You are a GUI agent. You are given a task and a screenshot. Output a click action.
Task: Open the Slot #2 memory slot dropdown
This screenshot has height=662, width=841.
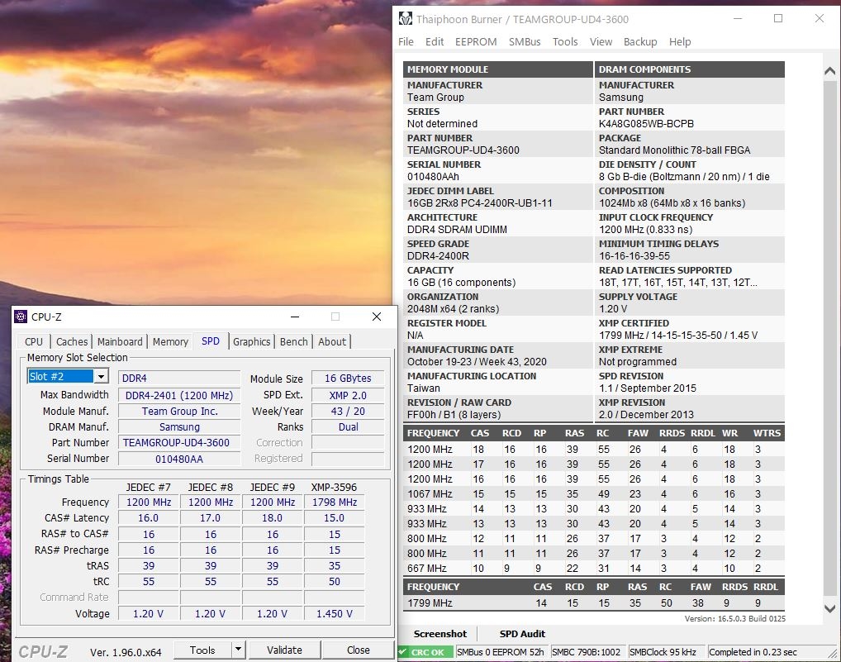point(101,377)
